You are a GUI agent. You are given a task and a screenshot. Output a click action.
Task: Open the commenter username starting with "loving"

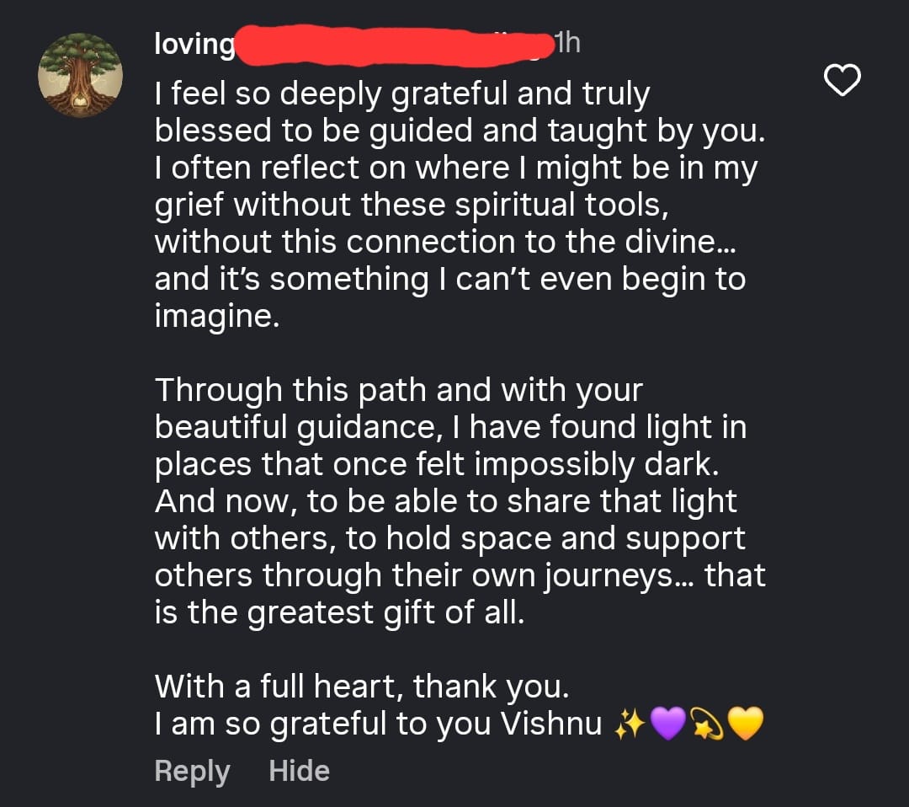click(x=194, y=44)
